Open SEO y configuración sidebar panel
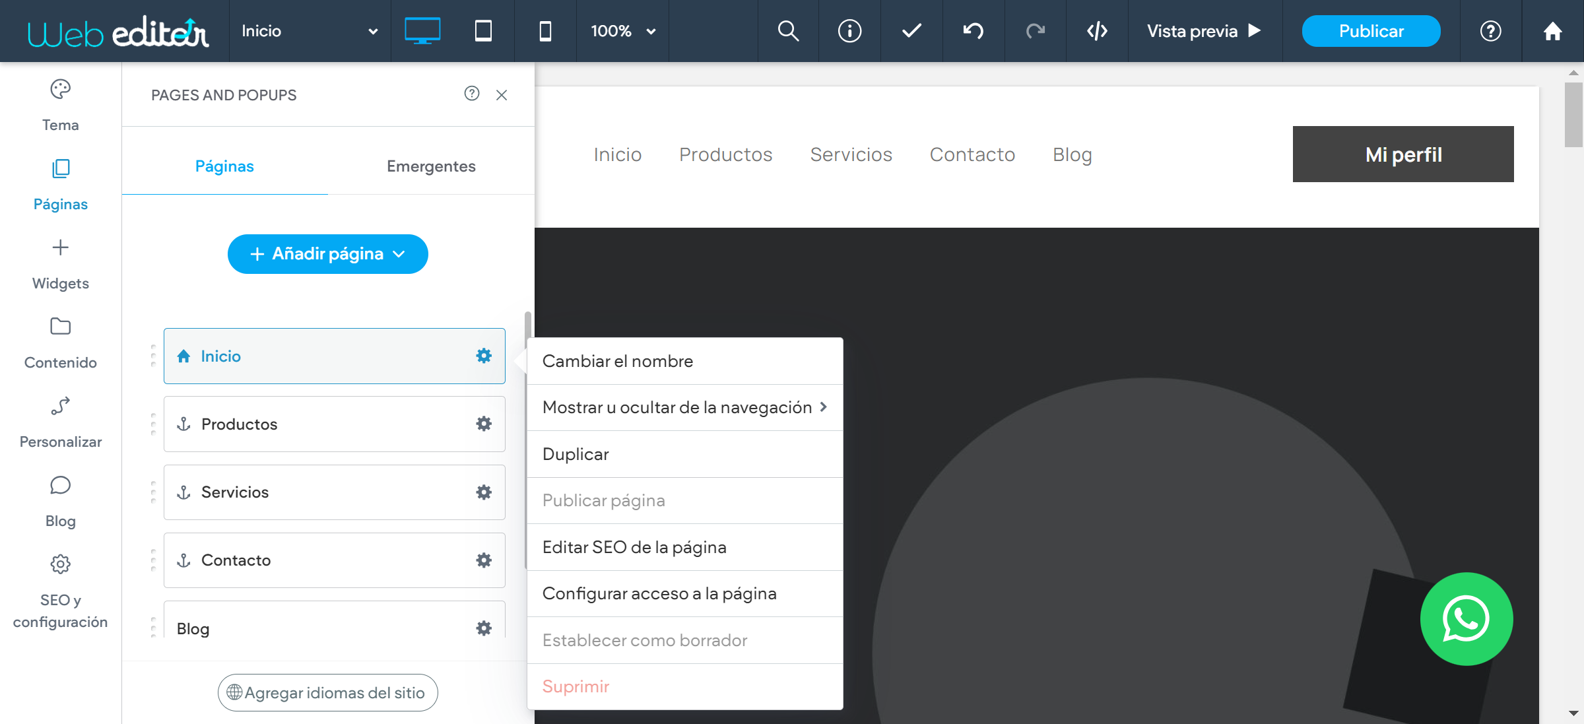Screen dimensions: 1584x724 pyautogui.click(x=61, y=591)
